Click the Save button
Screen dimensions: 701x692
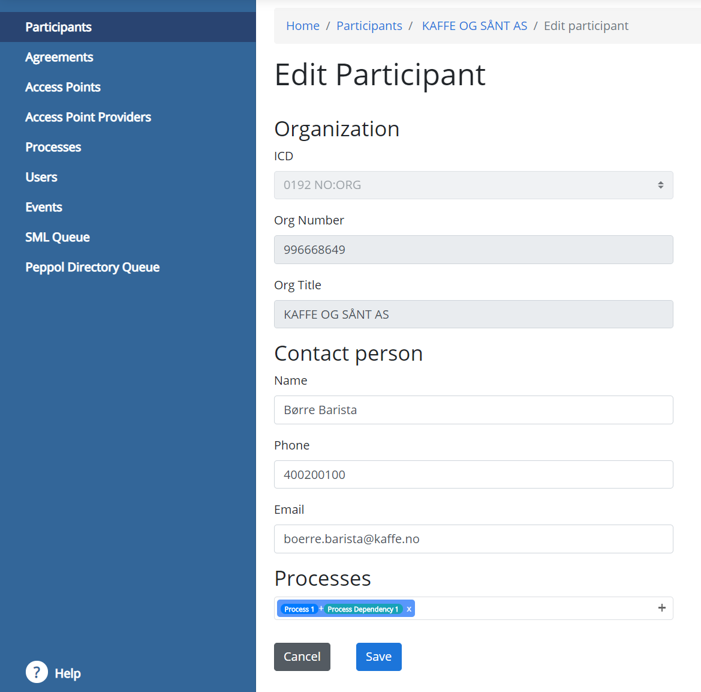378,657
